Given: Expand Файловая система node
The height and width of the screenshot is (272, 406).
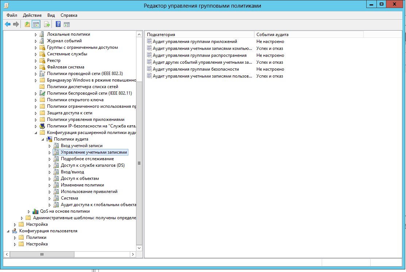Looking at the screenshot, I should coord(36,67).
